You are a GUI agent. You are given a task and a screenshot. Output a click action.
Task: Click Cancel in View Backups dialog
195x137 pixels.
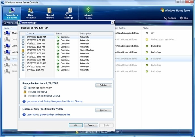tap(91, 125)
